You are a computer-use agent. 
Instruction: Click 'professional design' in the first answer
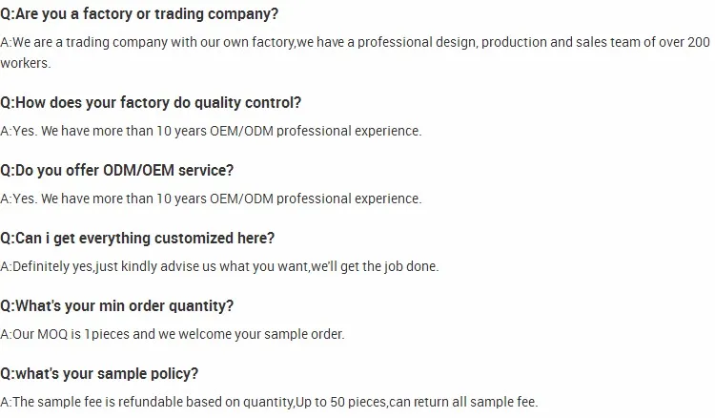(417, 42)
